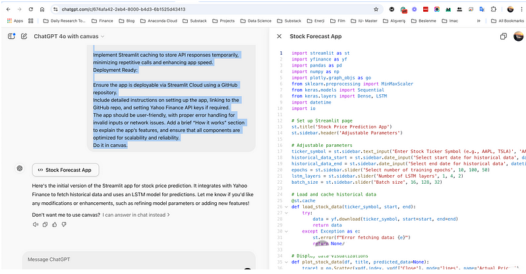Click line number 1 in the code gutter
526x274 pixels.
click(281, 53)
